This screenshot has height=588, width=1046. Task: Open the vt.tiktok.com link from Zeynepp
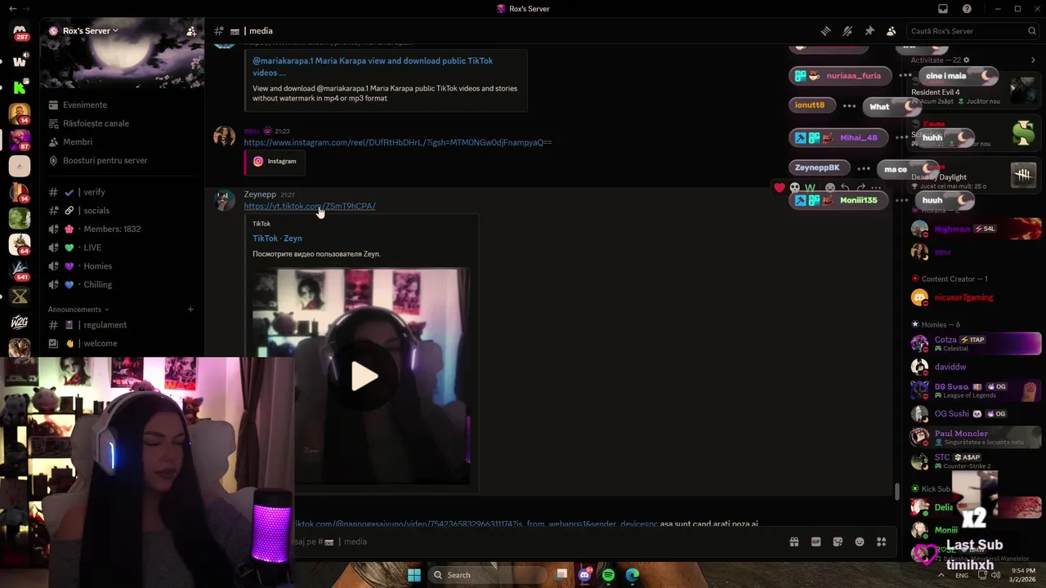(310, 207)
